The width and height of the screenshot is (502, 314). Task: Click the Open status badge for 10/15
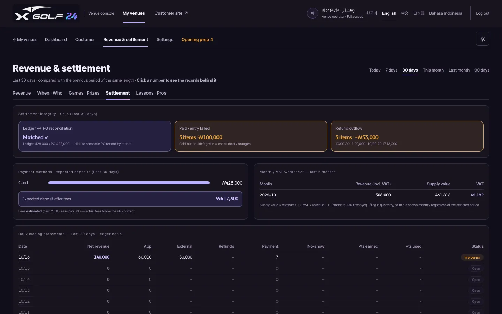[476, 269]
